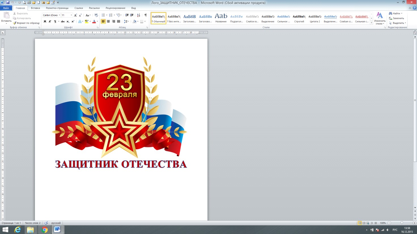Click the Sort (A–Я) icon
Image resolution: width=417 pixels, height=234 pixels.
point(139,15)
